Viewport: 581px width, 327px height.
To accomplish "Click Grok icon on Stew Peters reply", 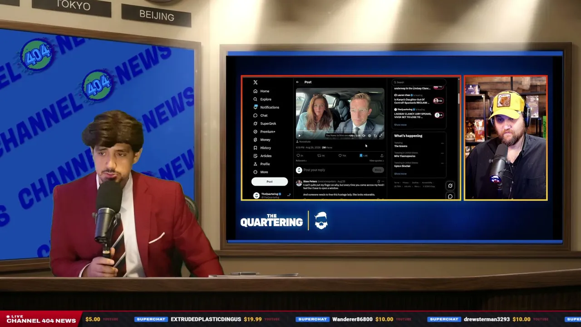I will click(x=379, y=181).
